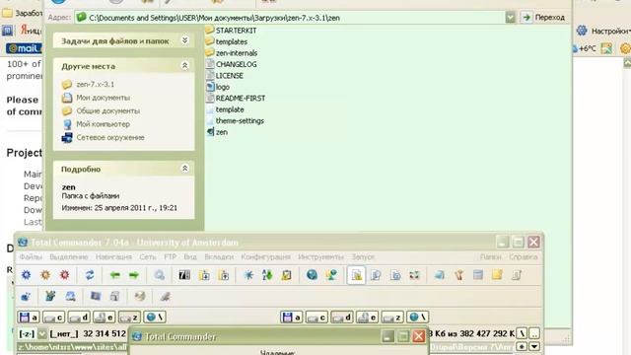Open the Сеть menu

click(x=148, y=256)
